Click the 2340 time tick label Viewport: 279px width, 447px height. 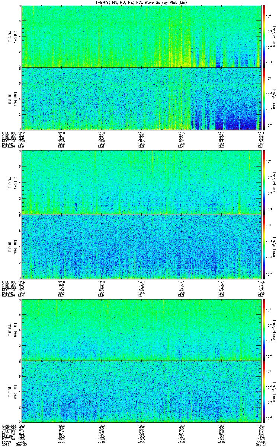221,441
